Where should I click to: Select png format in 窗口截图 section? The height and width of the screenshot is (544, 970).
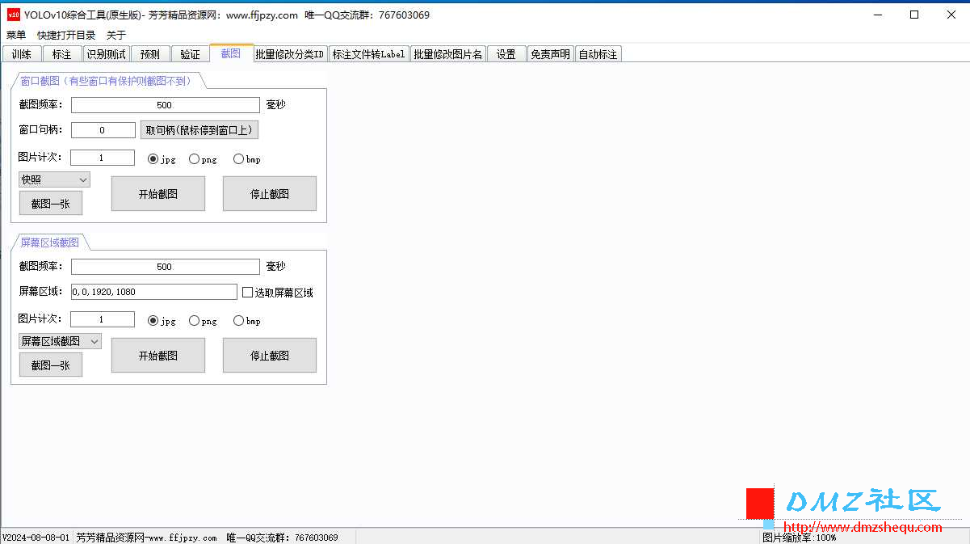(195, 159)
